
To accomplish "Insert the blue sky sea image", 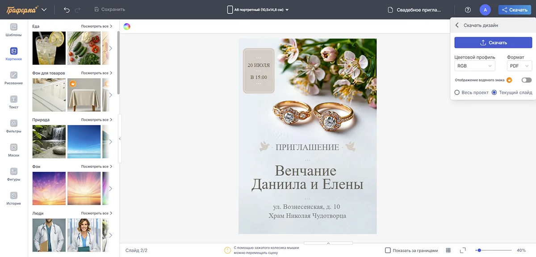I will click(84, 142).
